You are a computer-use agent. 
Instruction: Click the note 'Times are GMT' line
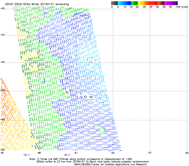[81, 159]
